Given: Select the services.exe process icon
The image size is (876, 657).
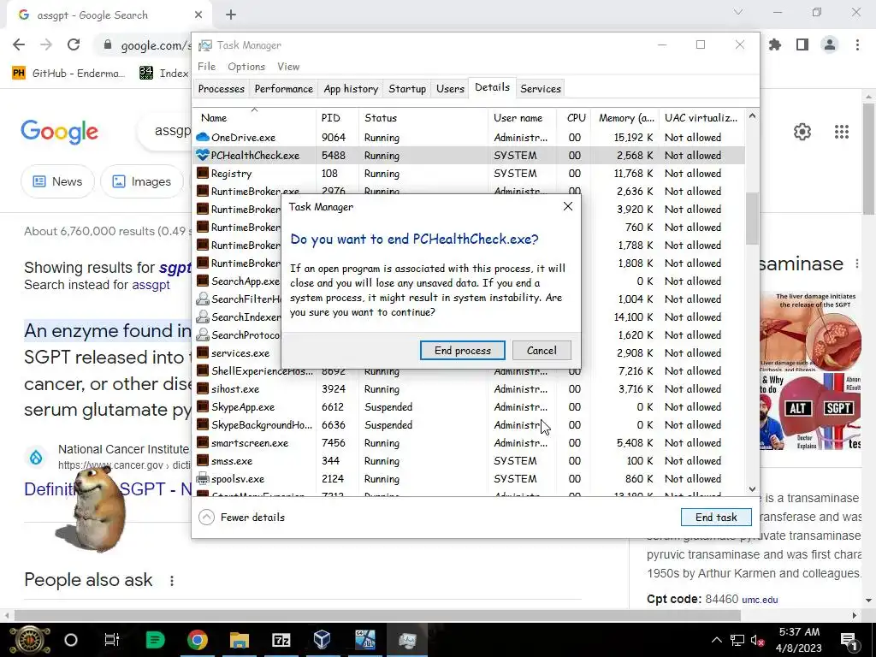Looking at the screenshot, I should pyautogui.click(x=203, y=353).
